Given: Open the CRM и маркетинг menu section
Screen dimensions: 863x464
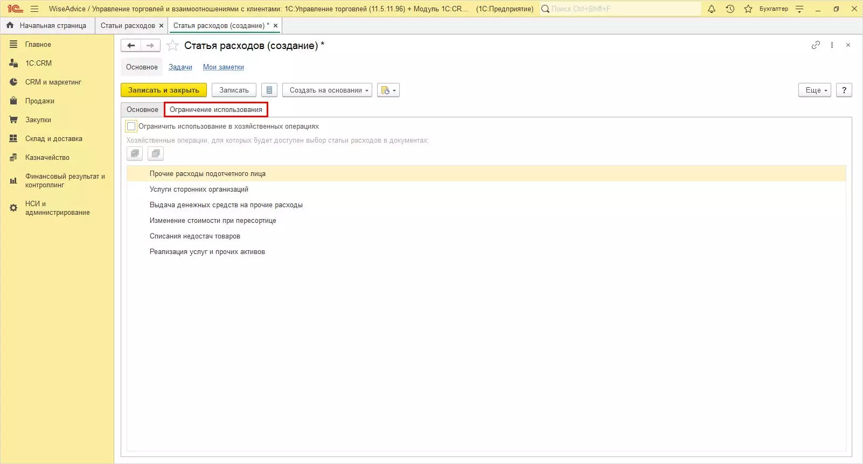Looking at the screenshot, I should pos(53,82).
